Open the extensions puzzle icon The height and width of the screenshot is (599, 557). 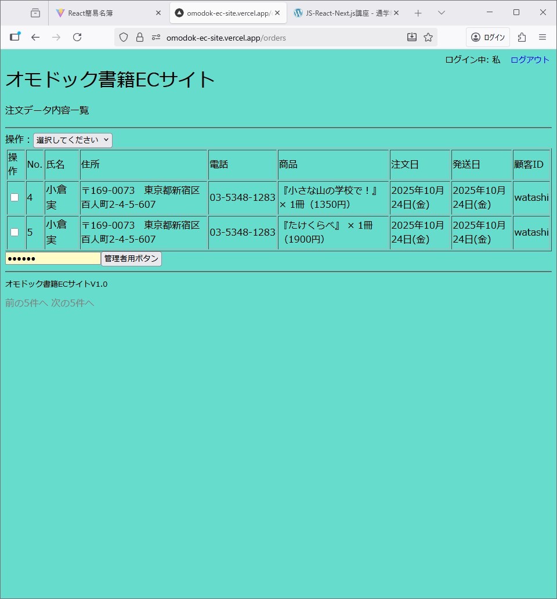coord(522,37)
